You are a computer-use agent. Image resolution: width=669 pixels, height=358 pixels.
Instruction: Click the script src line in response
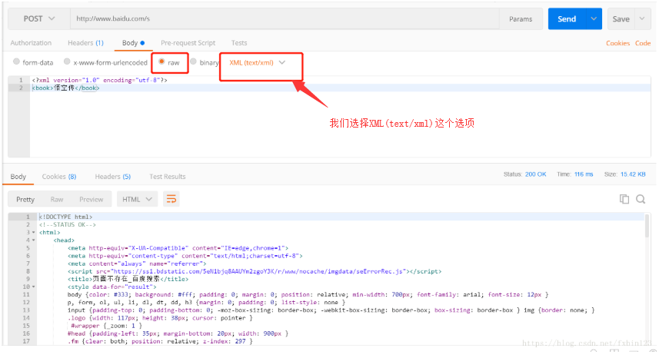(x=255, y=271)
